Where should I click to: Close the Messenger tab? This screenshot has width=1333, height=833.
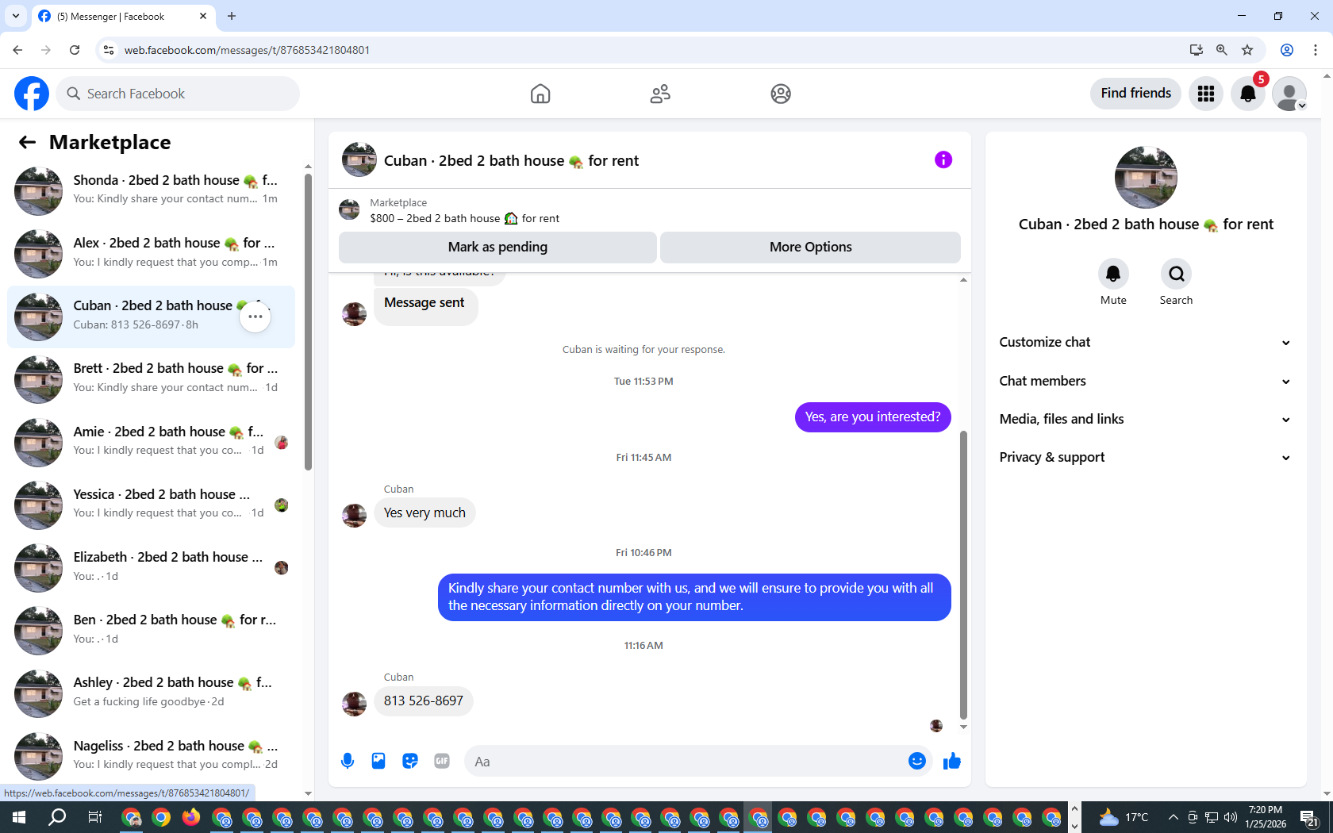[203, 16]
